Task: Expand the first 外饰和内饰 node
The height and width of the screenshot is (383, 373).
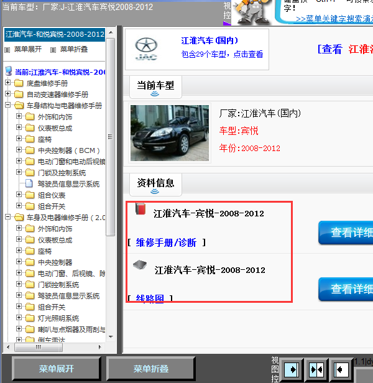Action: [x=19, y=116]
